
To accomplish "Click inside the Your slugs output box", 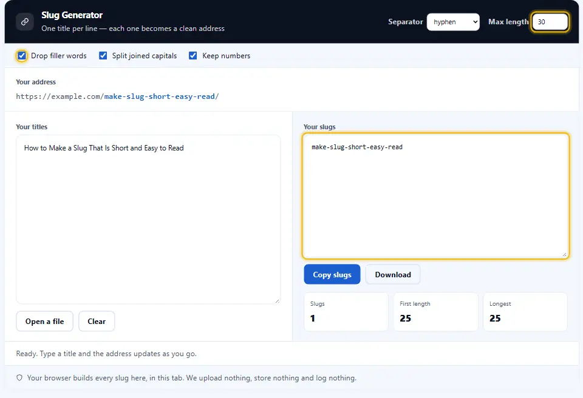I will click(x=435, y=196).
